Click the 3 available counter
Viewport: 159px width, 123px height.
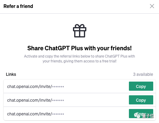(143, 74)
